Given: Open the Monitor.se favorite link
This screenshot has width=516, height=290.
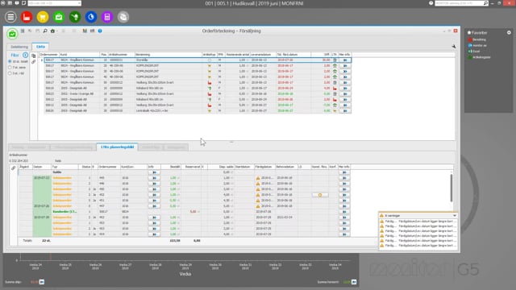Looking at the screenshot, I should click(x=480, y=45).
